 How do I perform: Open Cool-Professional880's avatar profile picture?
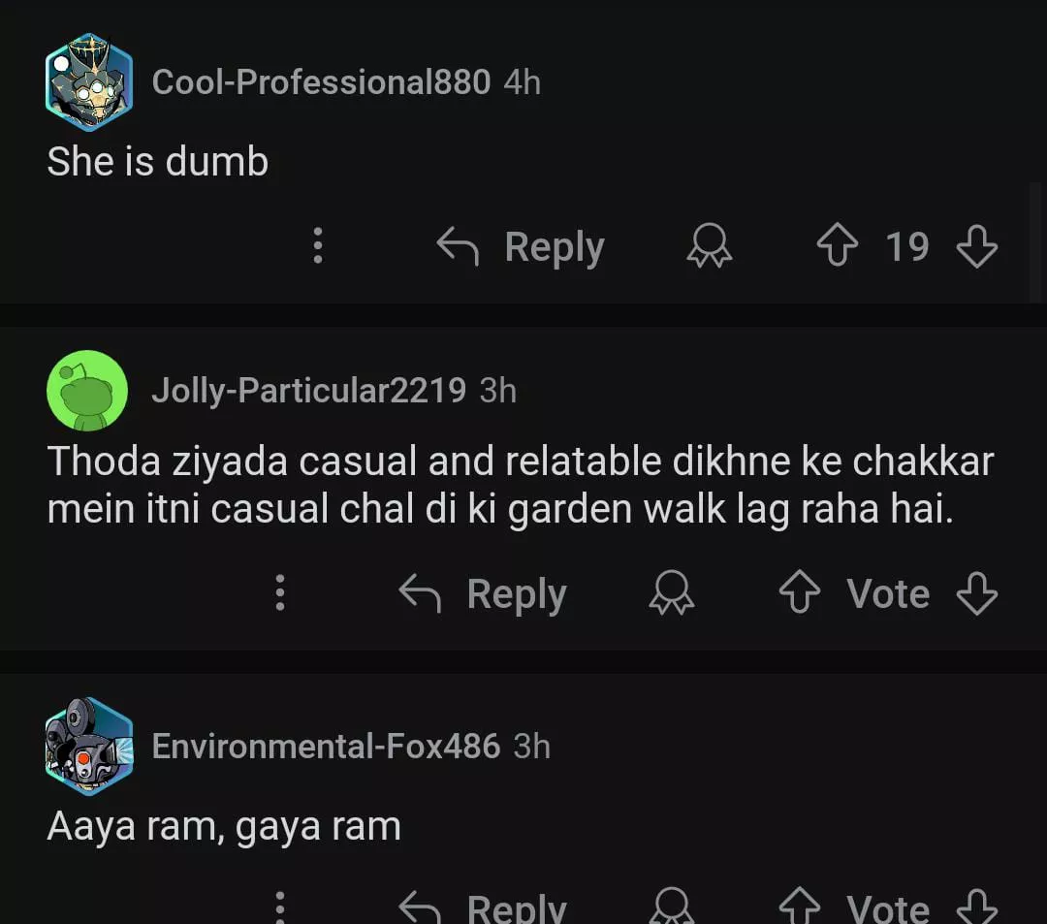tap(88, 82)
